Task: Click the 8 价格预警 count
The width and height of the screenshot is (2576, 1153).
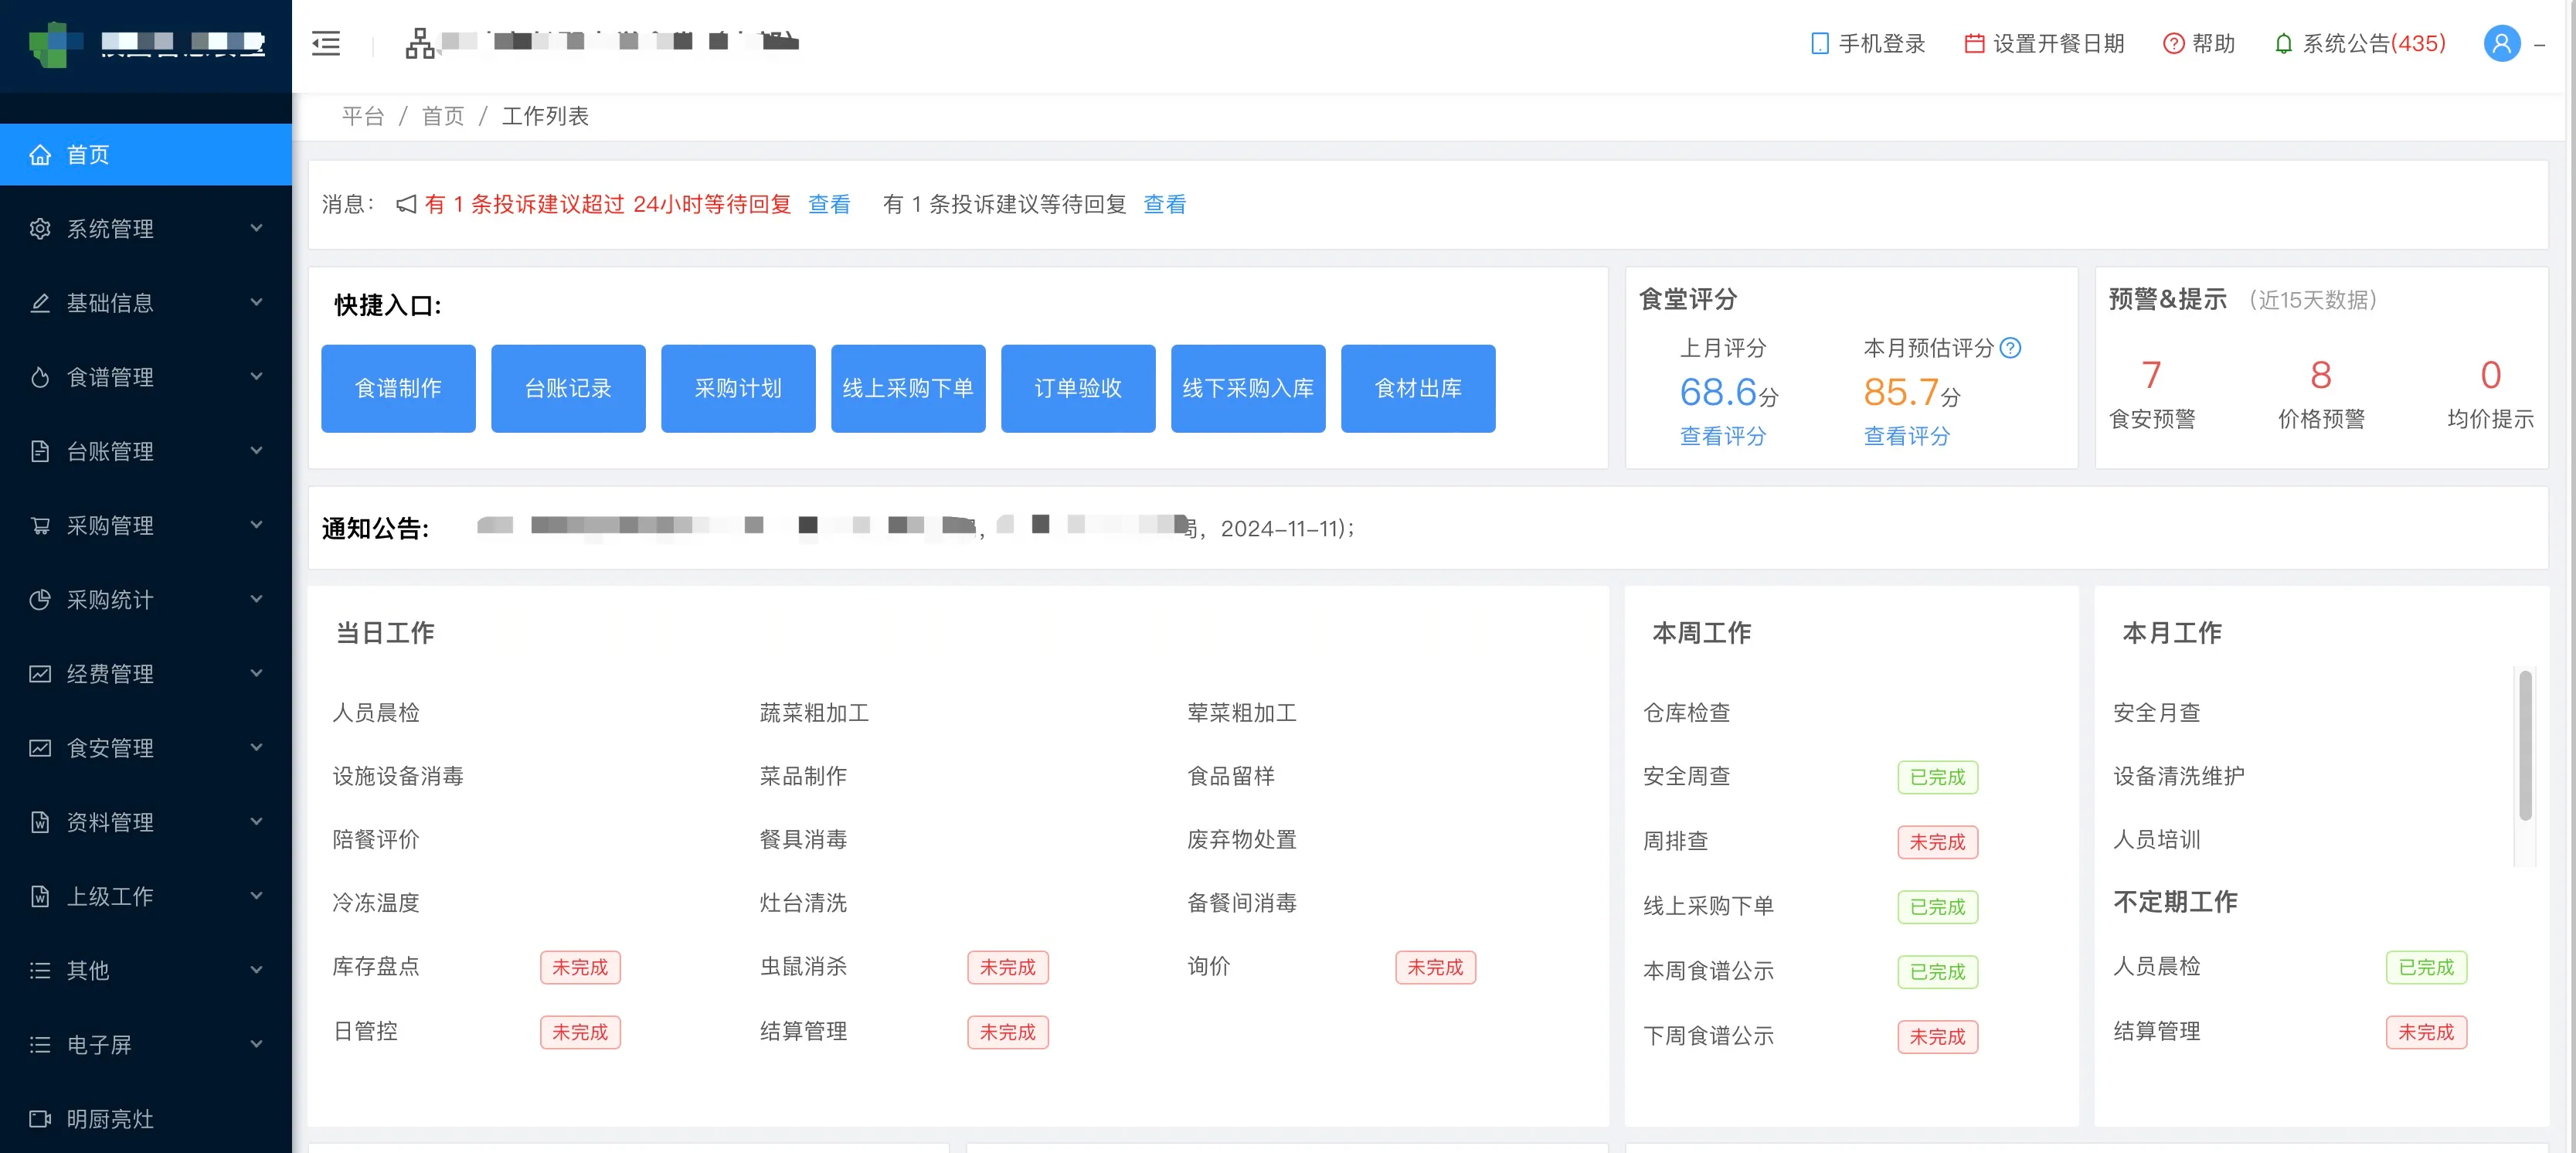Action: 2321,375
